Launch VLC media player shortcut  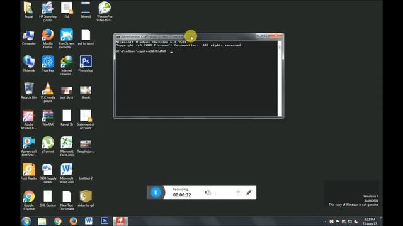(48, 92)
